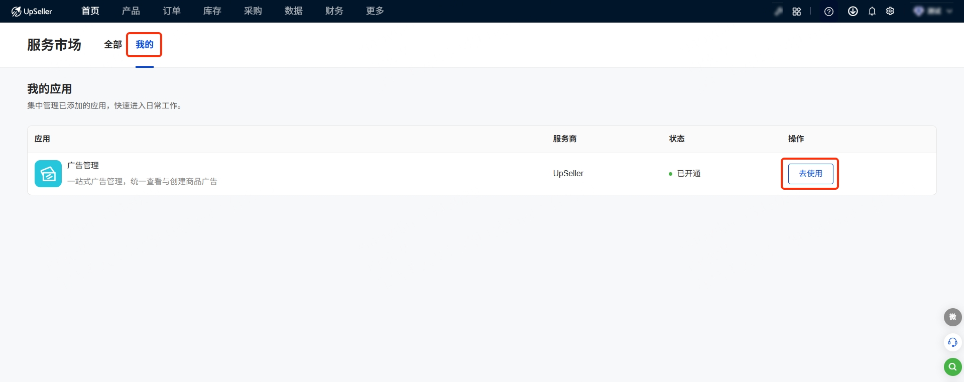Image resolution: width=964 pixels, height=382 pixels.
Task: Click the 服务市场 page title
Action: coord(54,45)
